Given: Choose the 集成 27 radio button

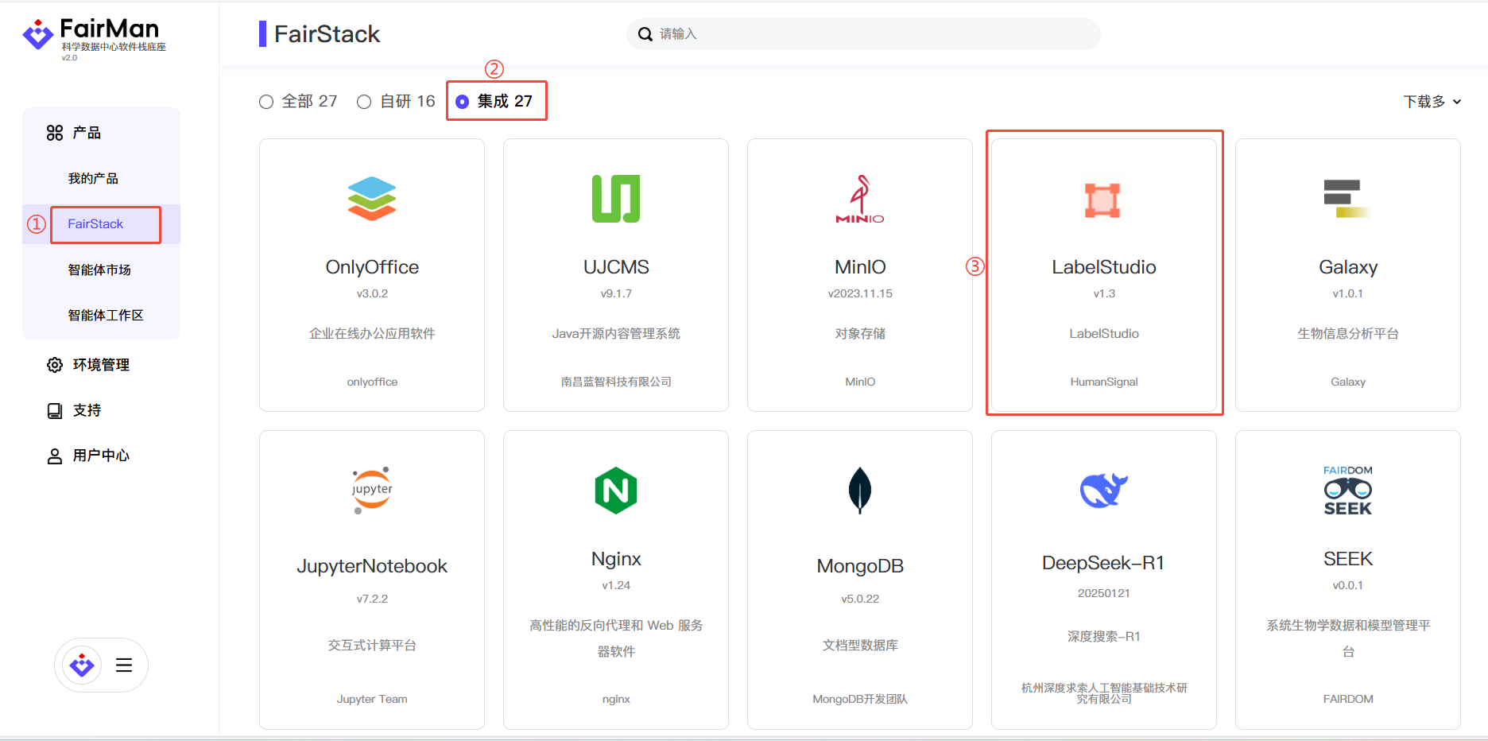Looking at the screenshot, I should (463, 102).
